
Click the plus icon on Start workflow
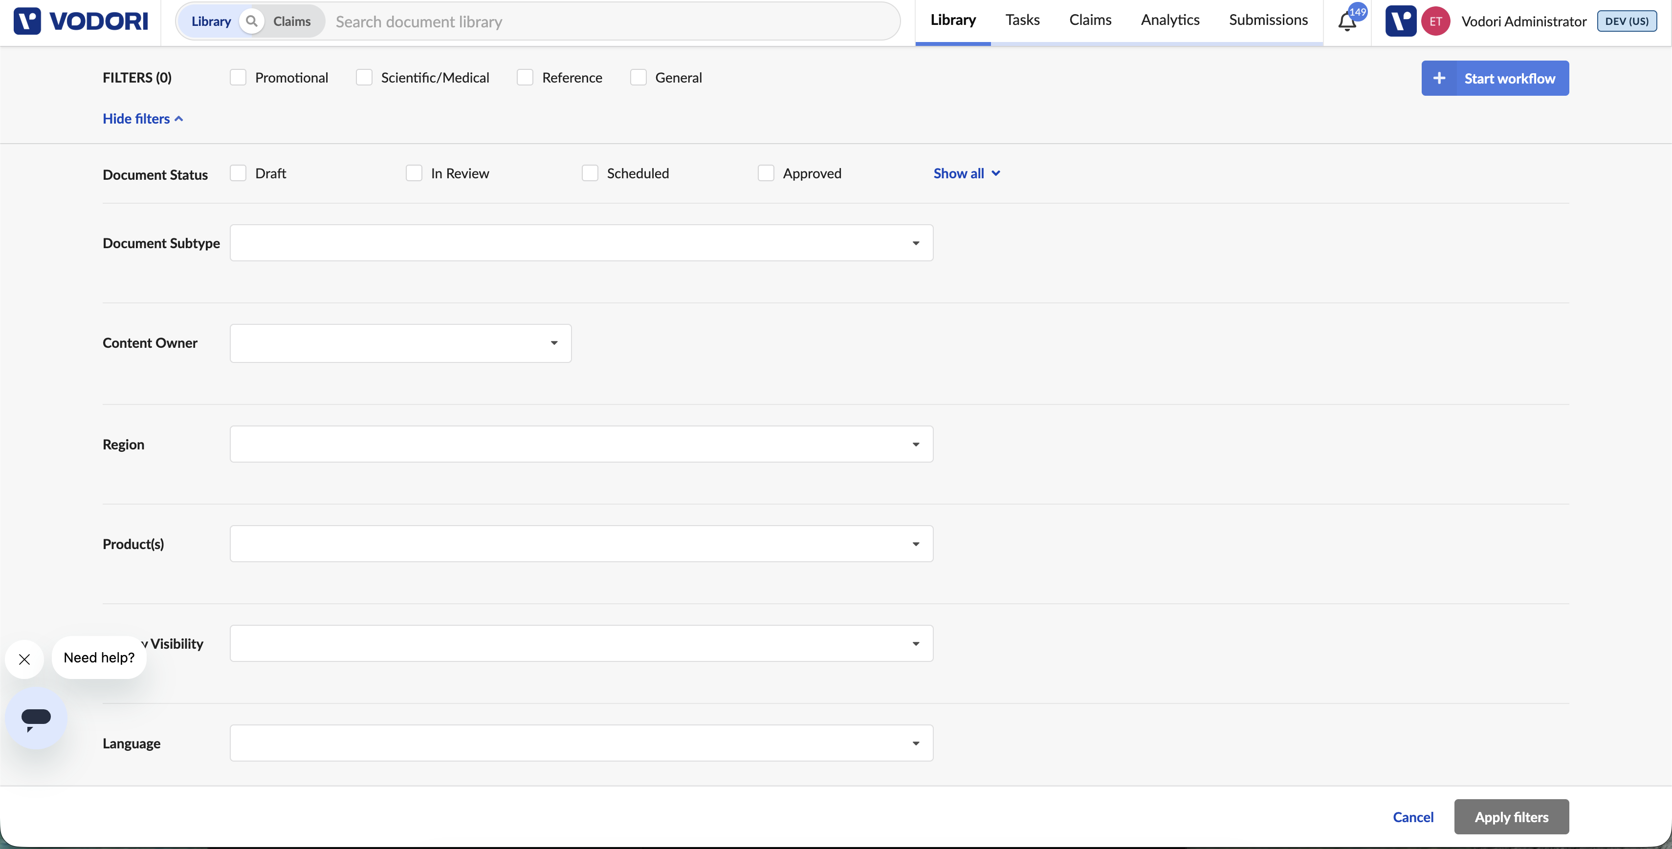(x=1439, y=79)
